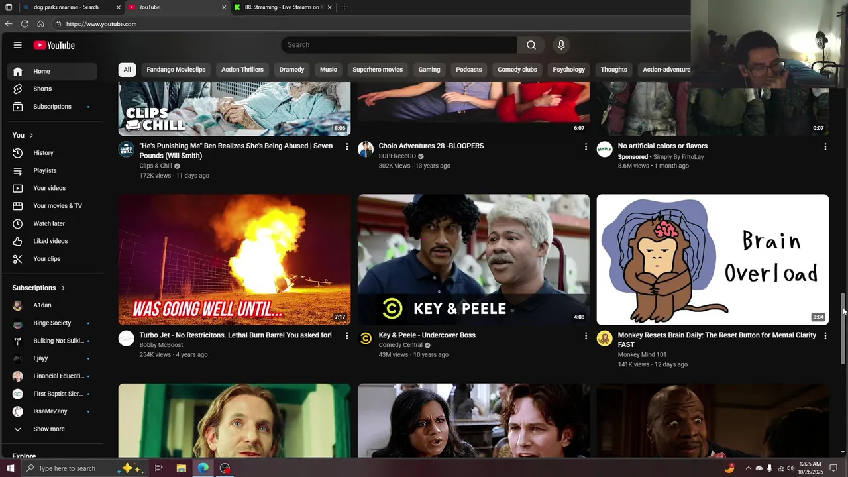The image size is (848, 477).
Task: Open File Explorer from the taskbar
Action: [181, 468]
